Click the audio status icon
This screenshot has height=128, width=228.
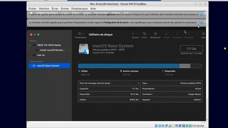pos(163,126)
